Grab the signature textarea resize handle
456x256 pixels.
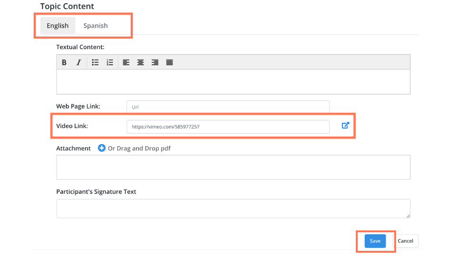coord(408,216)
